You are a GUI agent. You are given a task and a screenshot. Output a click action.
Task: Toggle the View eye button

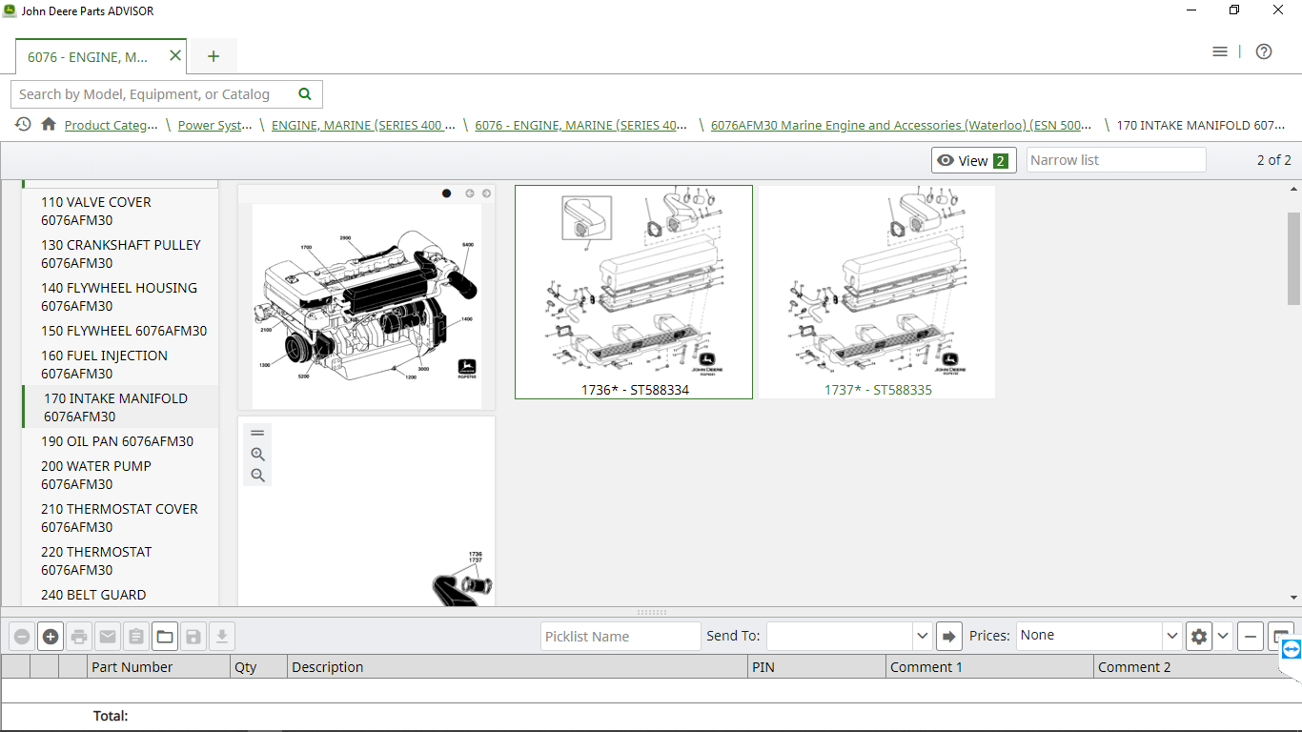pyautogui.click(x=973, y=160)
